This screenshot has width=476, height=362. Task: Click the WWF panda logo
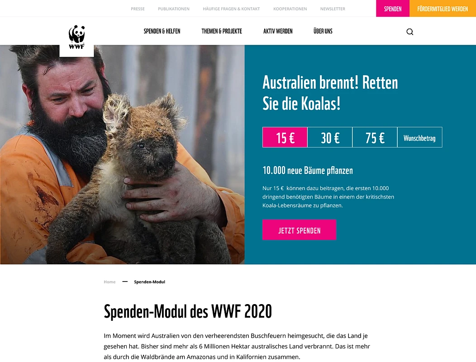coord(76,38)
